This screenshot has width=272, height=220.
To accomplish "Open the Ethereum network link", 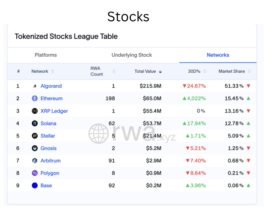I will click(51, 99).
